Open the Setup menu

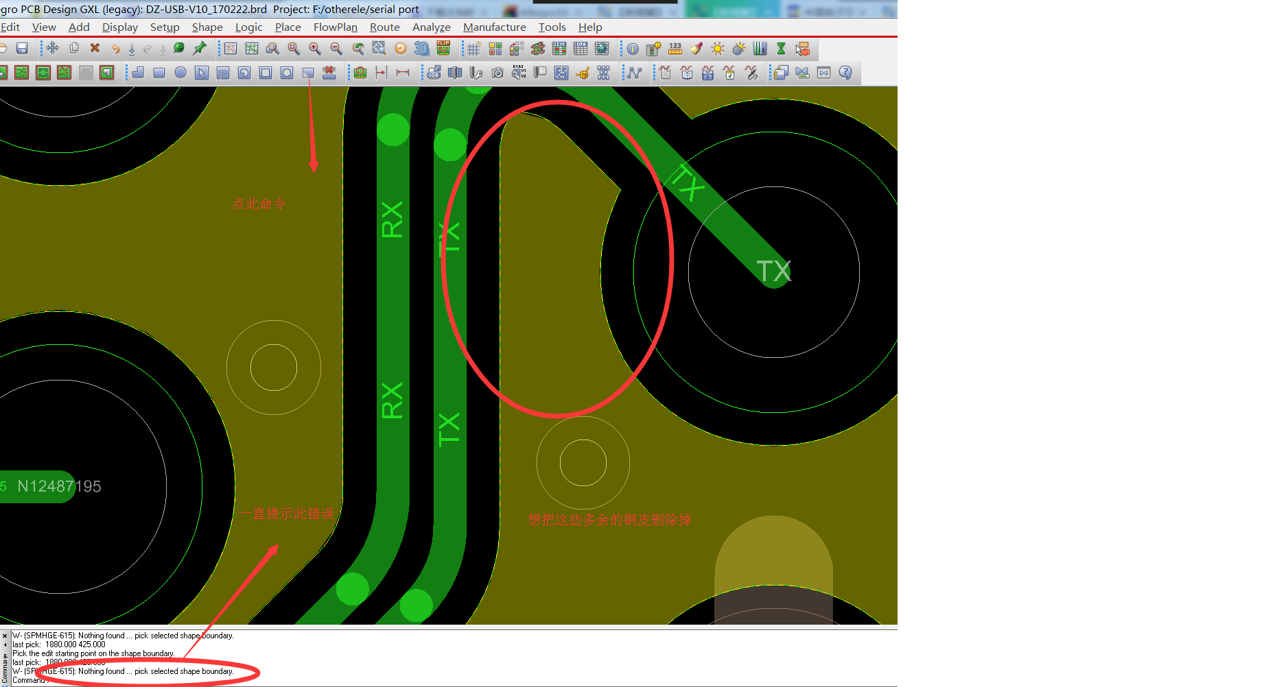[165, 27]
